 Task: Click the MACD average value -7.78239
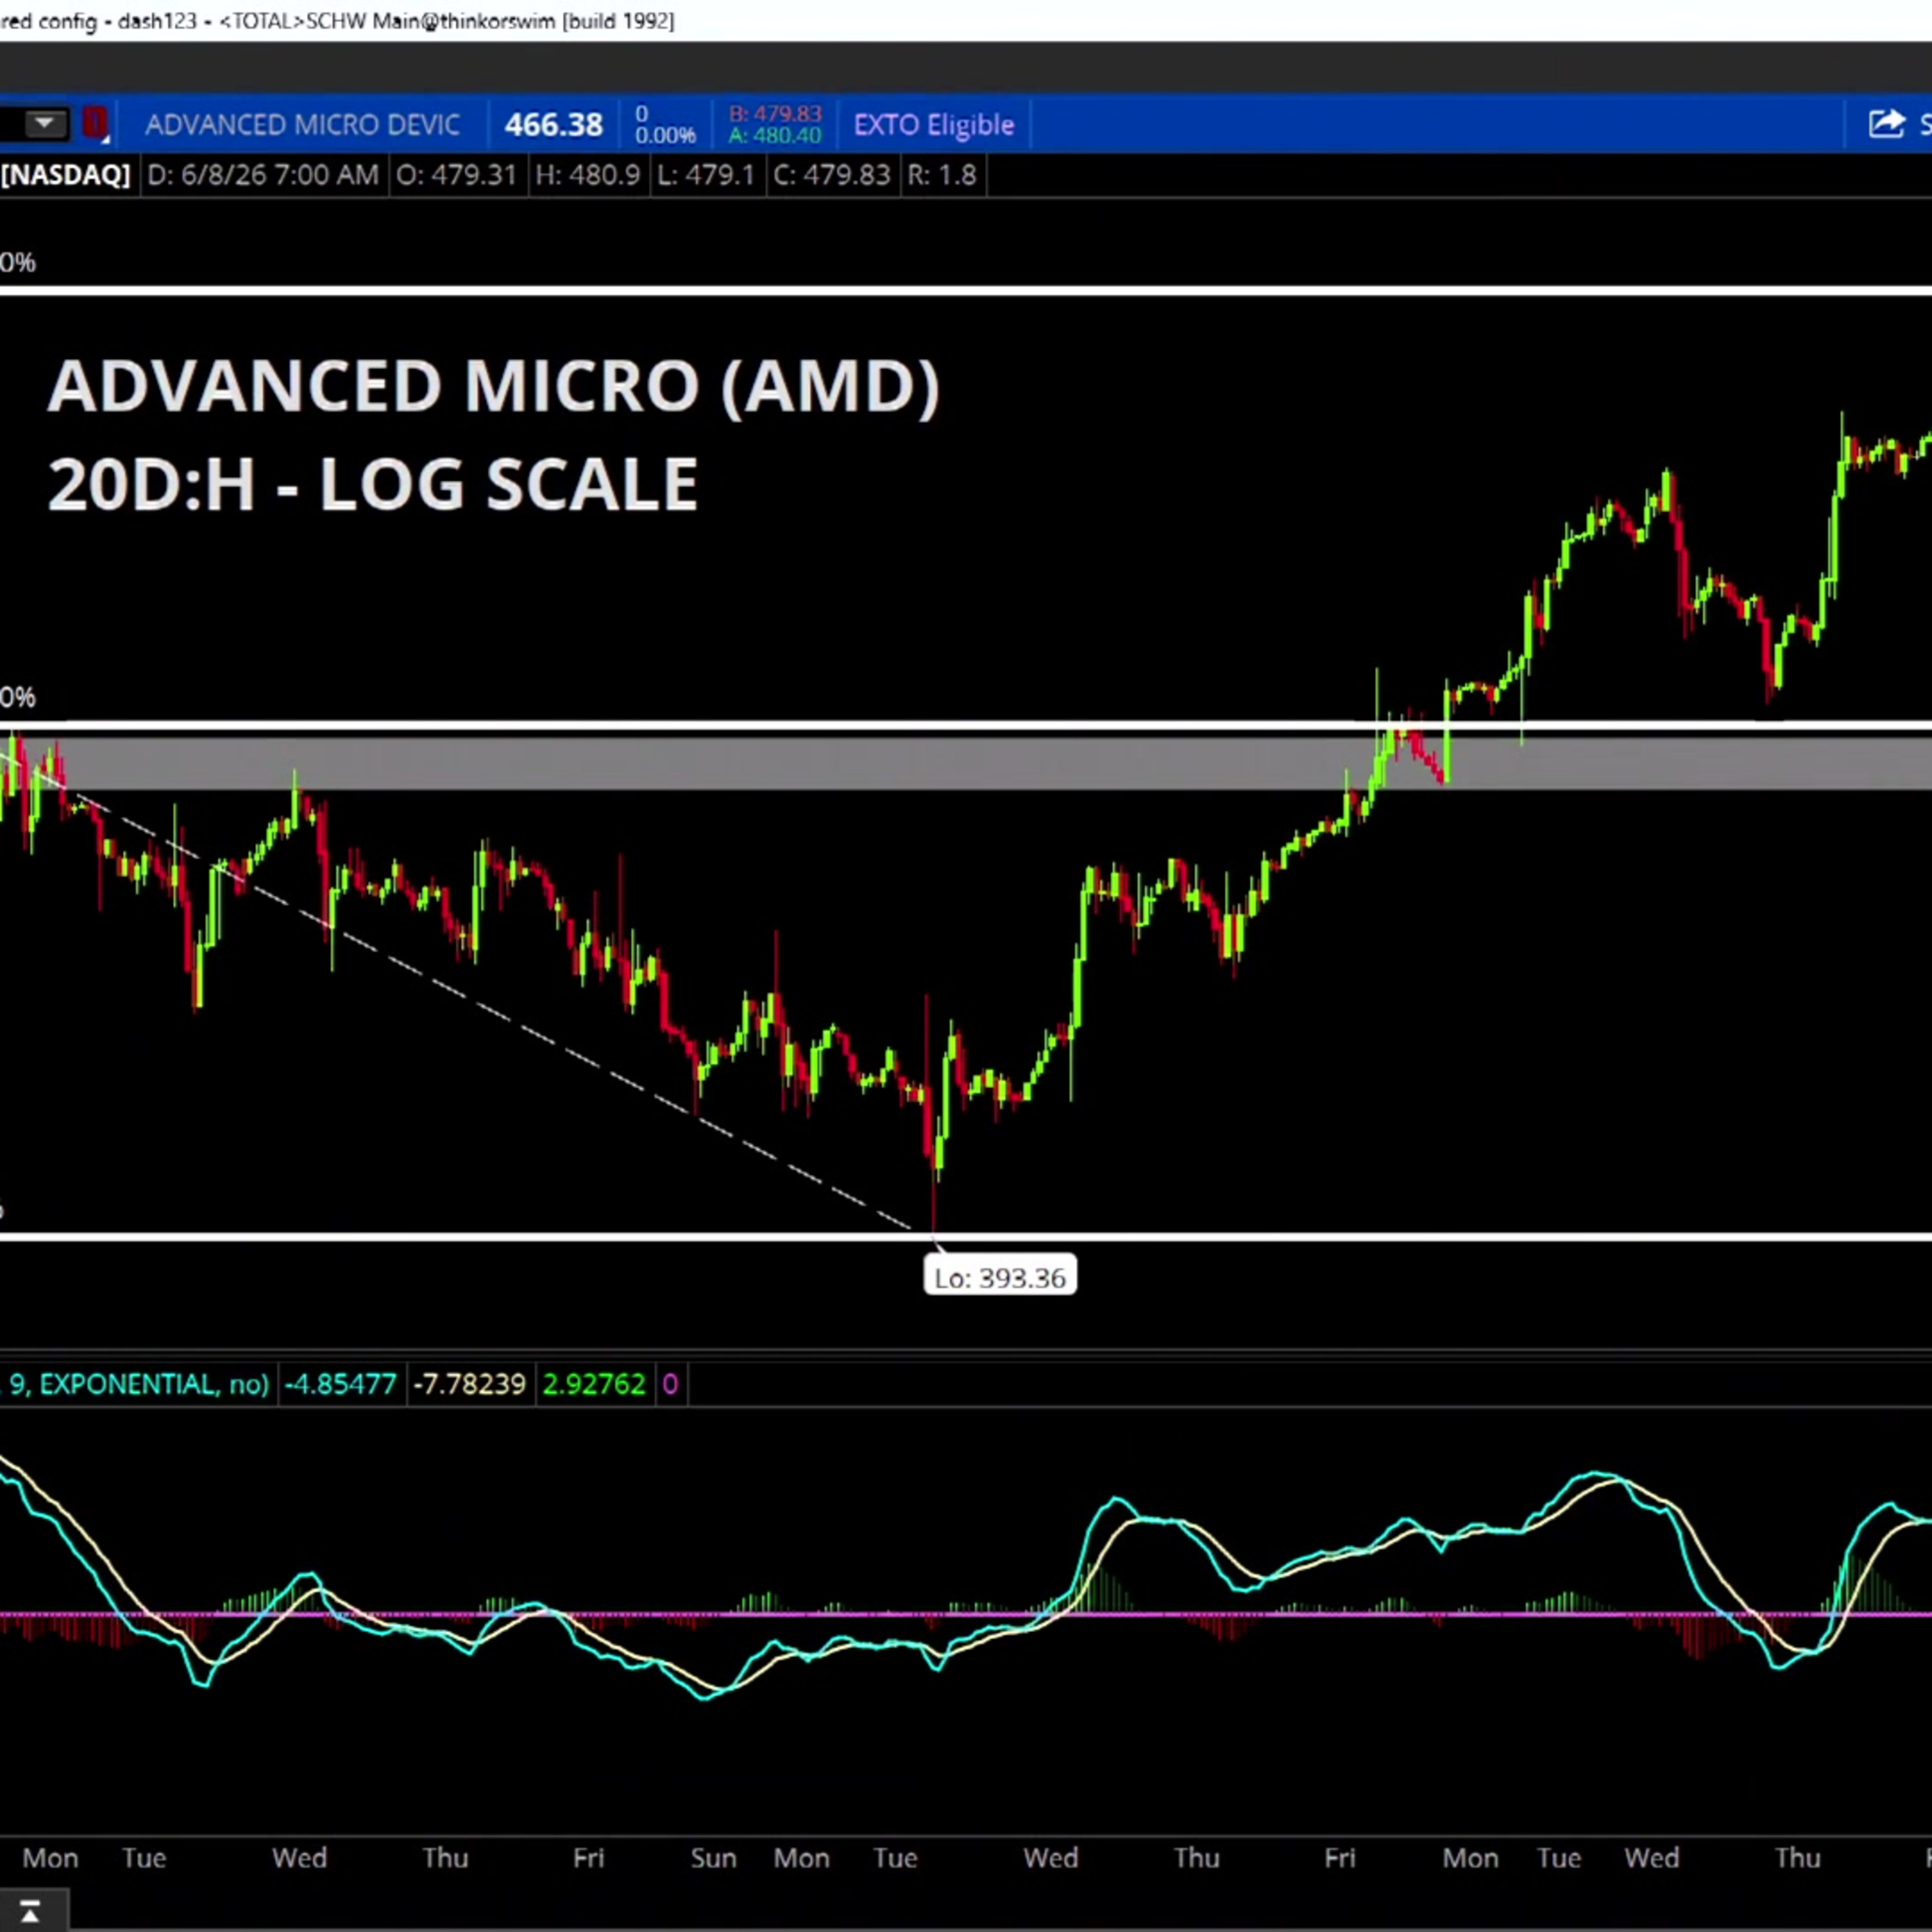tap(469, 1384)
